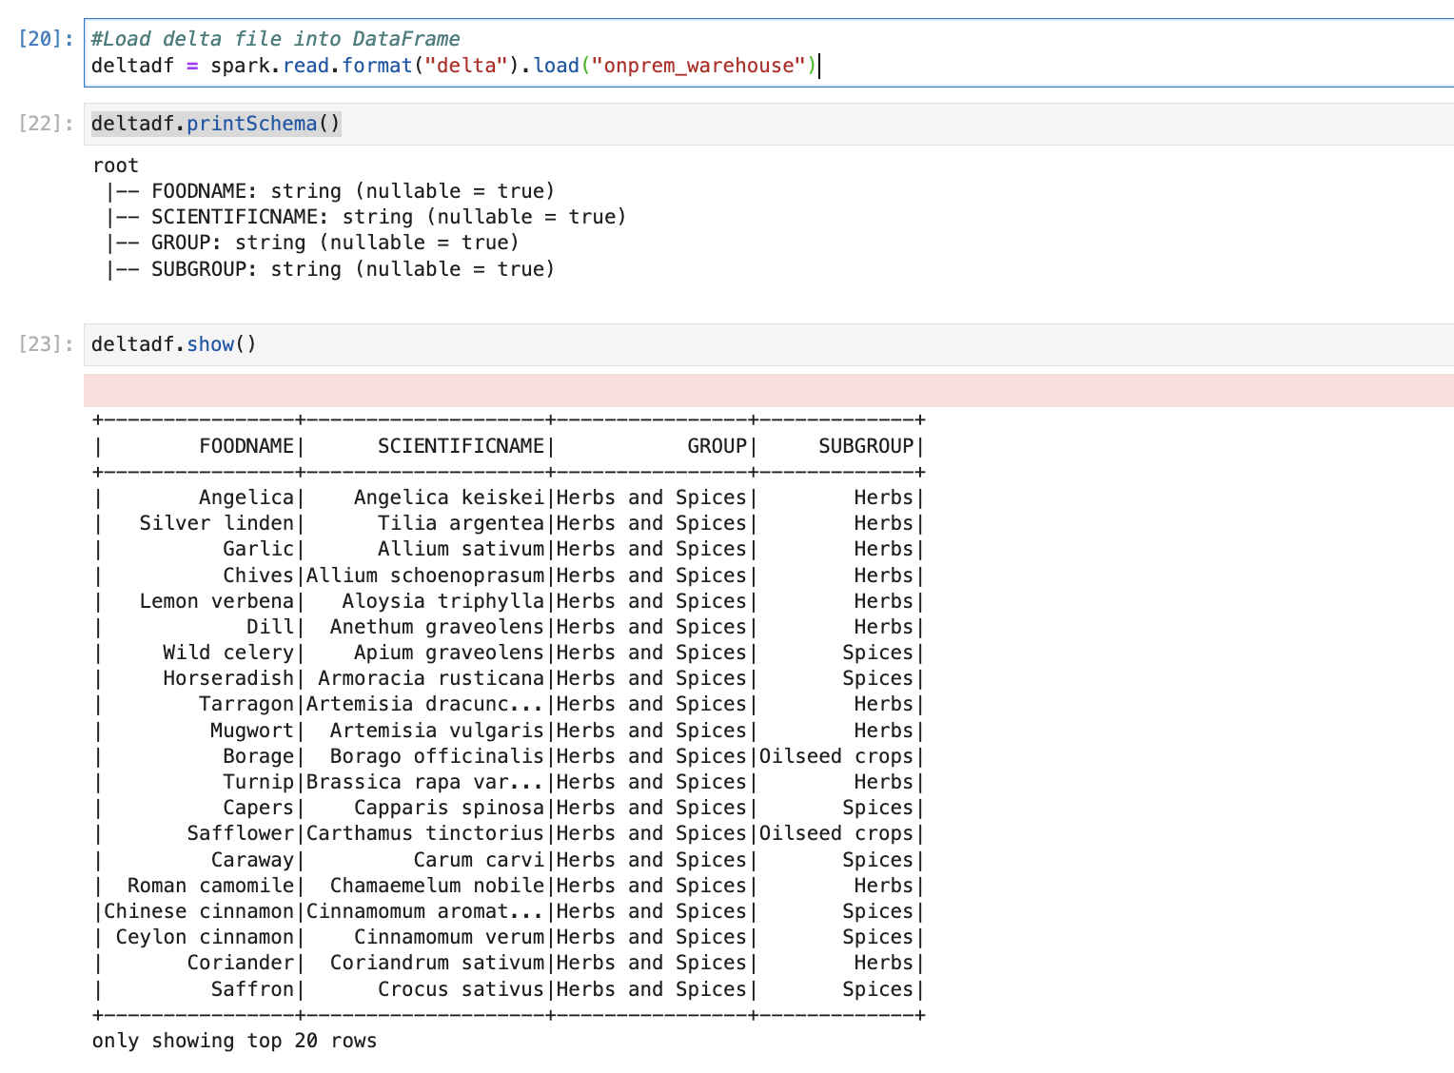Click "Allium schoenoprasum" in the Chives row
Screen dimensions: 1454x1073
[424, 576]
